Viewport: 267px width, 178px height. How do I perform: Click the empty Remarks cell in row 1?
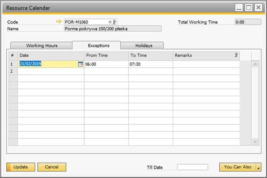(206, 64)
